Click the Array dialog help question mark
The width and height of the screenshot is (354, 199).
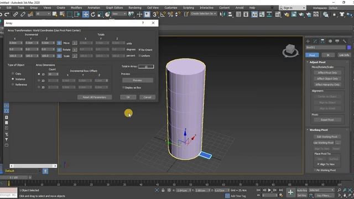[143, 23]
